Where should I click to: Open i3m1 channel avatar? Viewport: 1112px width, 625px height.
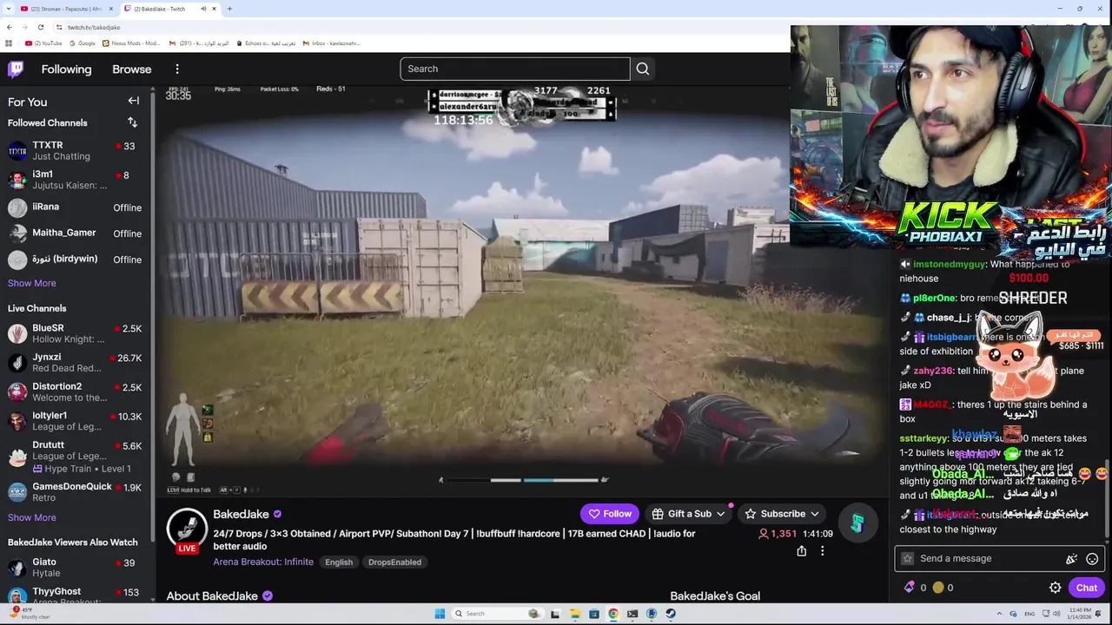click(17, 180)
